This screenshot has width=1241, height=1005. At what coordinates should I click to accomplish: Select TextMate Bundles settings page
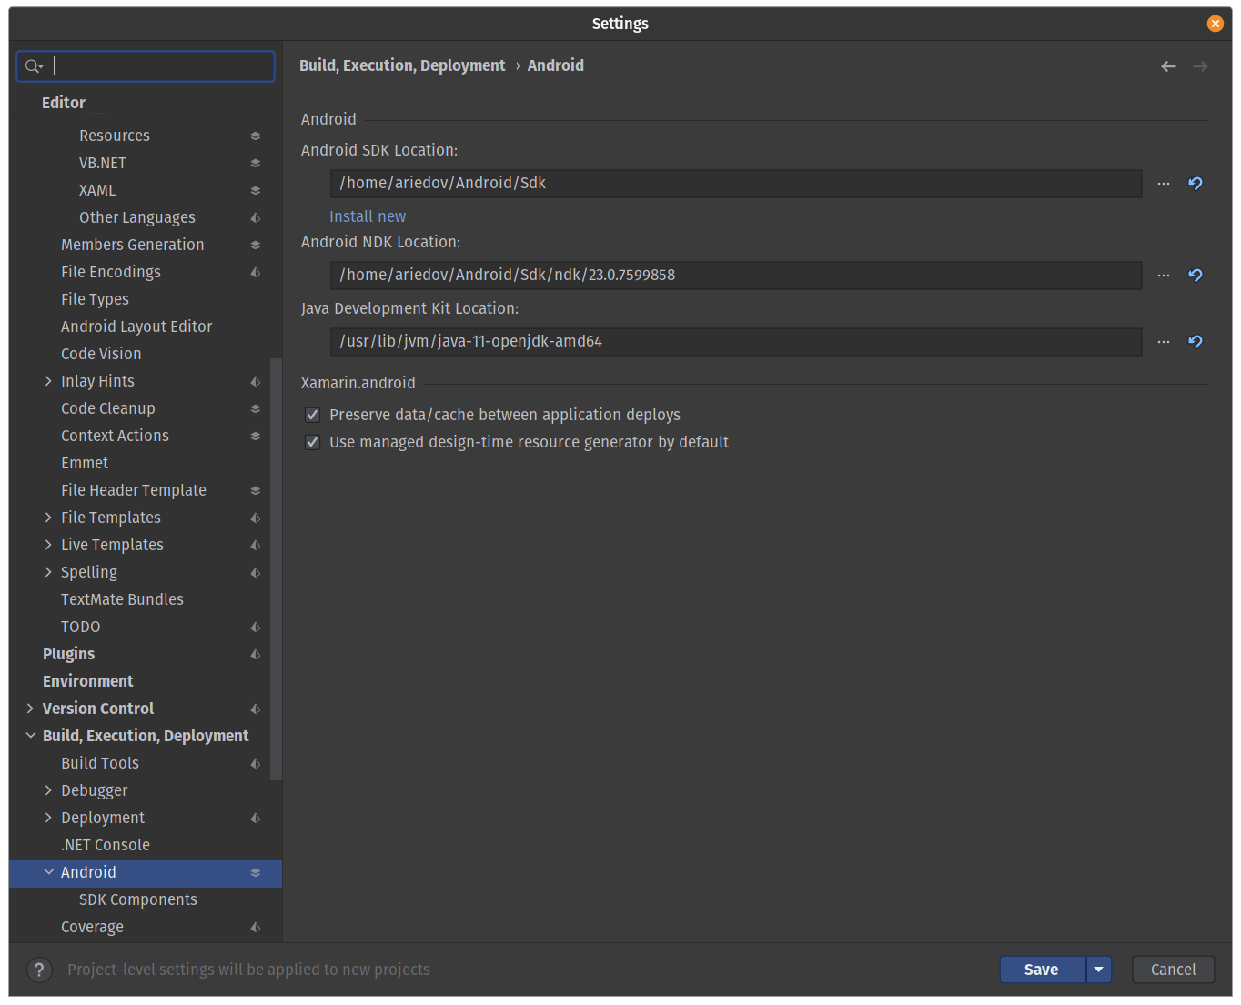coord(122,599)
